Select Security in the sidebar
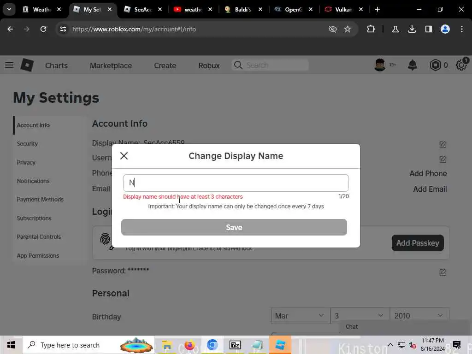 click(27, 144)
